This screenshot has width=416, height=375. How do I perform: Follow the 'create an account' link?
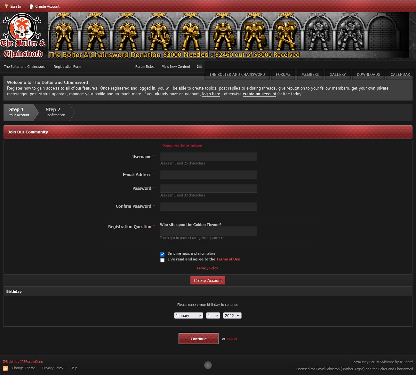point(260,94)
